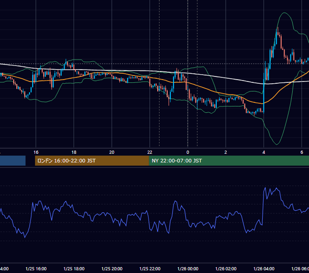Click the "0" midnight label on upper time axis
309x273 pixels.
[x=188, y=152]
